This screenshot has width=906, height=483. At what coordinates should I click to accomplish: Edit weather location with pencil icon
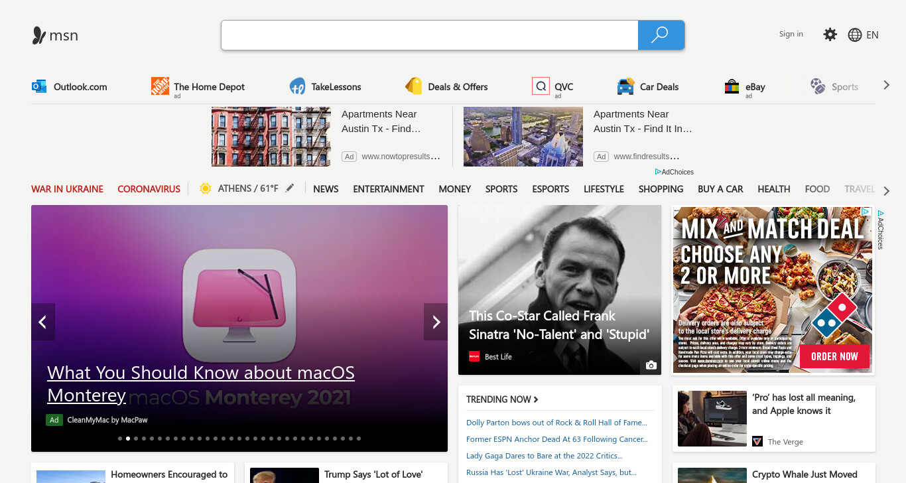289,188
